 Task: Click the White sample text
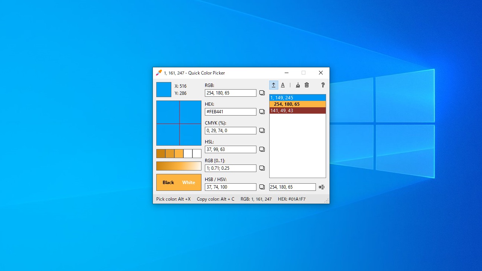tap(189, 183)
